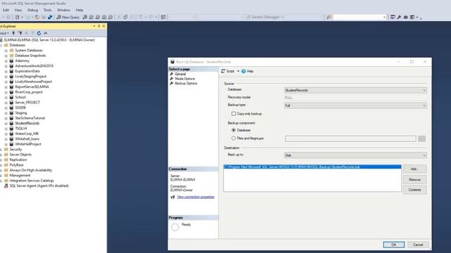Select the StudentRecords.bak destination path row
Screen dimensions: 451x253
click(312, 167)
